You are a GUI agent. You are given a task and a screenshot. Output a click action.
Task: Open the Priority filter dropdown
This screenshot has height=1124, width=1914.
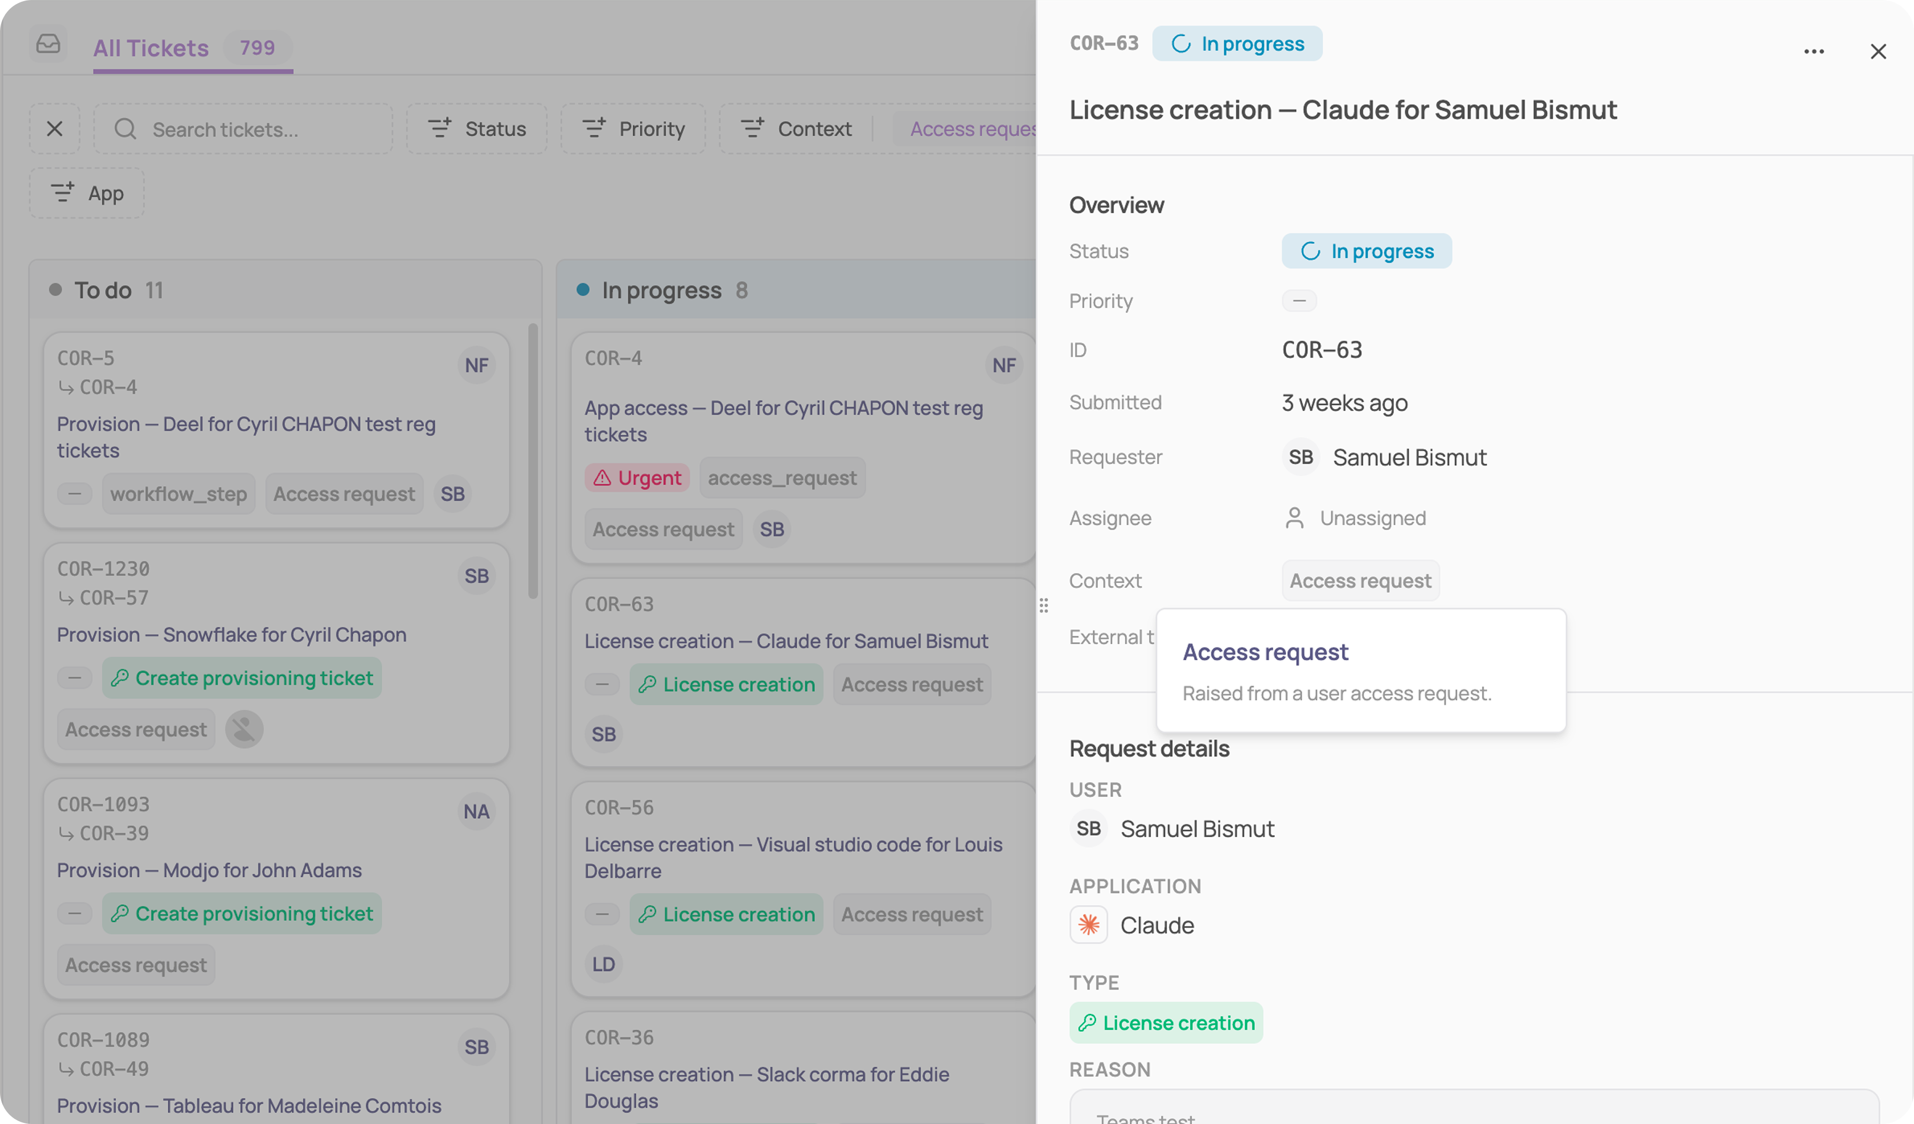(x=634, y=129)
